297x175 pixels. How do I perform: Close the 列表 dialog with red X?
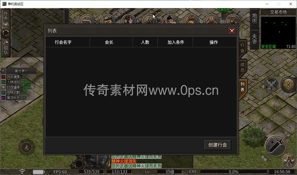click(232, 31)
